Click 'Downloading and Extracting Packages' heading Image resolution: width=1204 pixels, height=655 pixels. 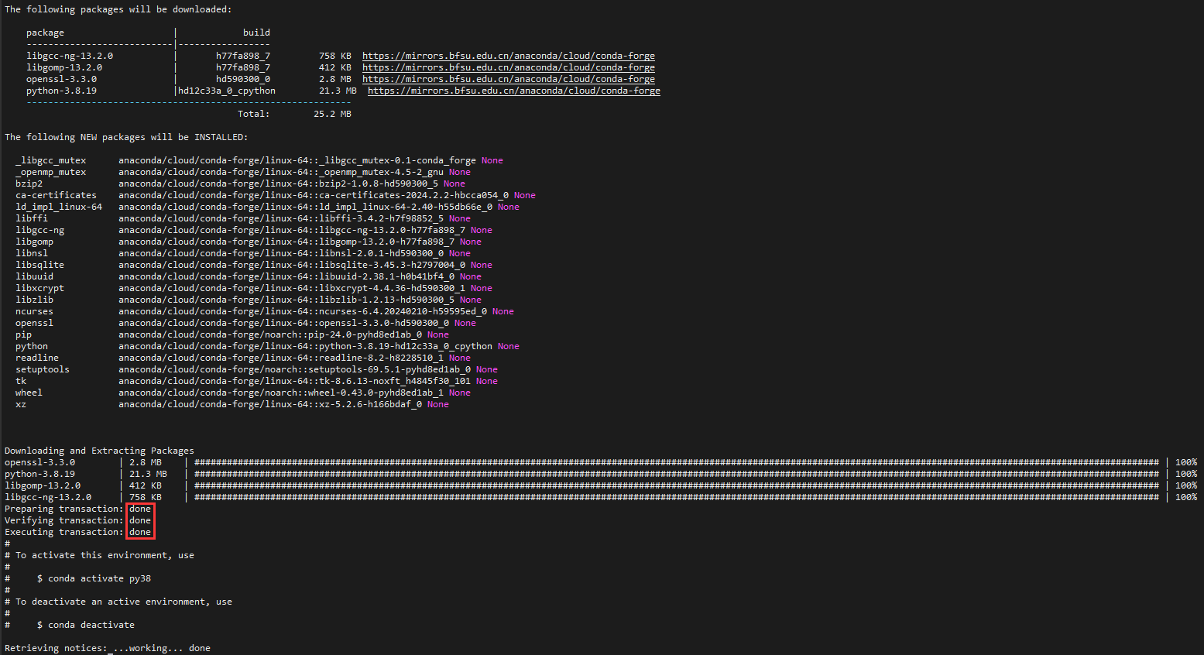point(99,451)
